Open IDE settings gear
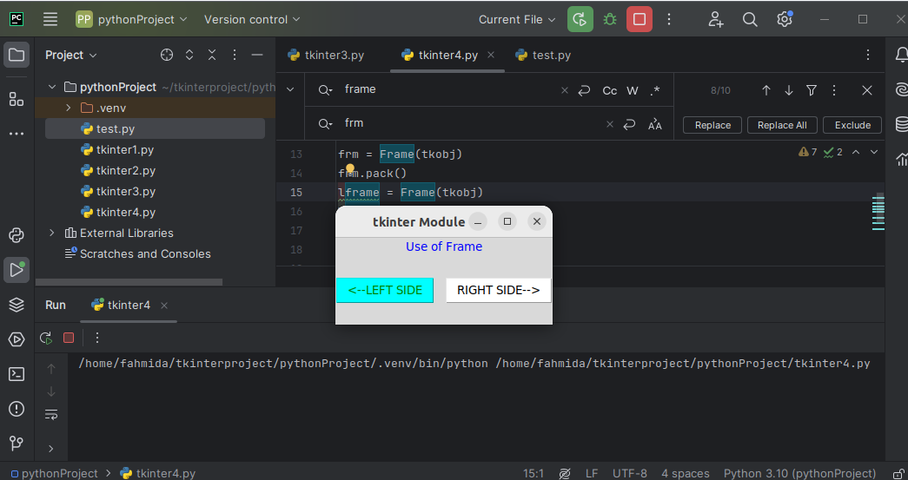 [x=784, y=19]
